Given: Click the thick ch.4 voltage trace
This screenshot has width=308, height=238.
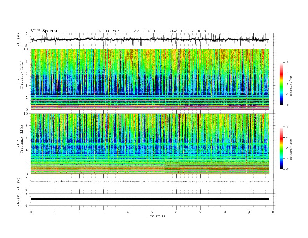Looking at the screenshot, I should click(x=150, y=199).
